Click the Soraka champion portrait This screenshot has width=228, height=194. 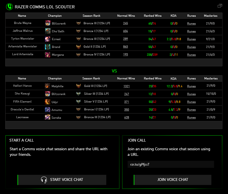(x=48, y=117)
